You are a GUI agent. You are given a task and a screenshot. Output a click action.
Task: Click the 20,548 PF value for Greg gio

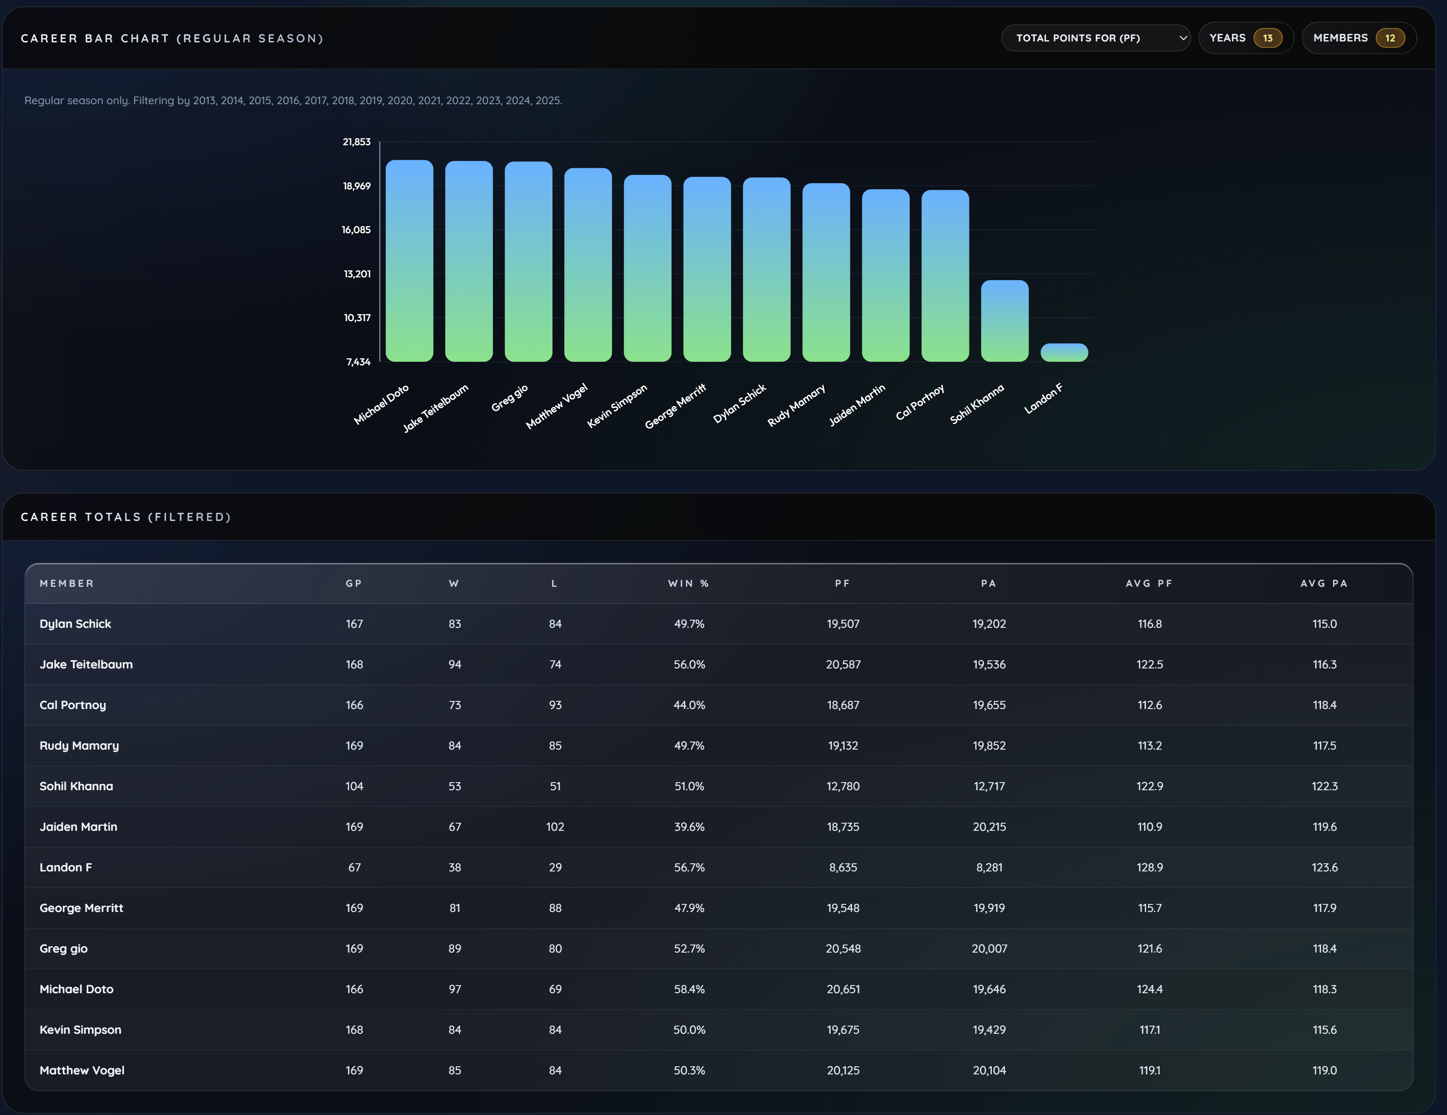pos(843,949)
